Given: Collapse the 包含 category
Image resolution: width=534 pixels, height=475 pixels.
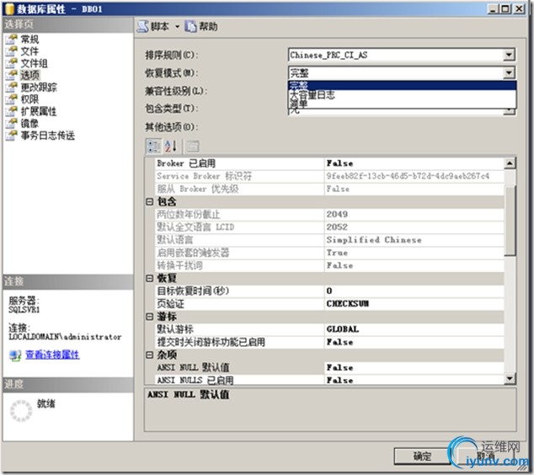Looking at the screenshot, I should pos(149,201).
